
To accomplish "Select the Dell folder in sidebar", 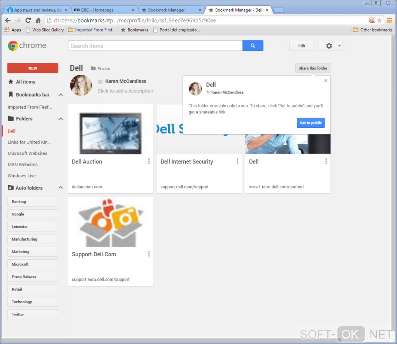I will point(12,131).
